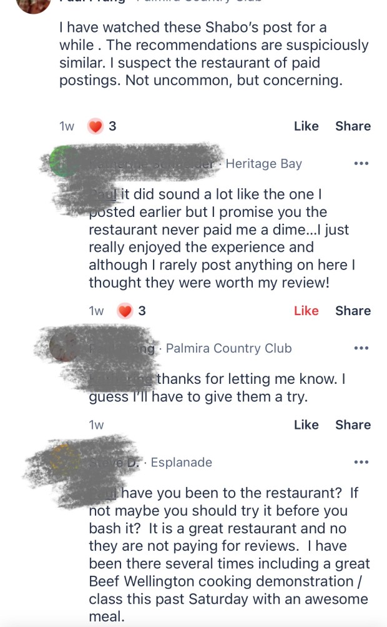
Task: Open the Heritage Bay commenter's green avatar
Action: point(62,161)
